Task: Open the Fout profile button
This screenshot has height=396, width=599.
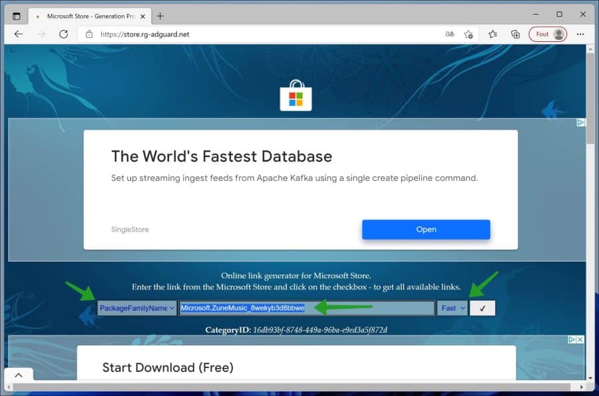Action: pos(548,35)
